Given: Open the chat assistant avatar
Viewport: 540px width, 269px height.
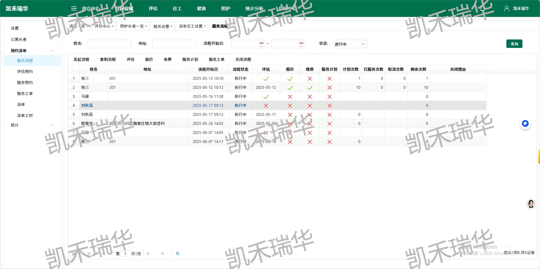Looking at the screenshot, I should pos(531,203).
